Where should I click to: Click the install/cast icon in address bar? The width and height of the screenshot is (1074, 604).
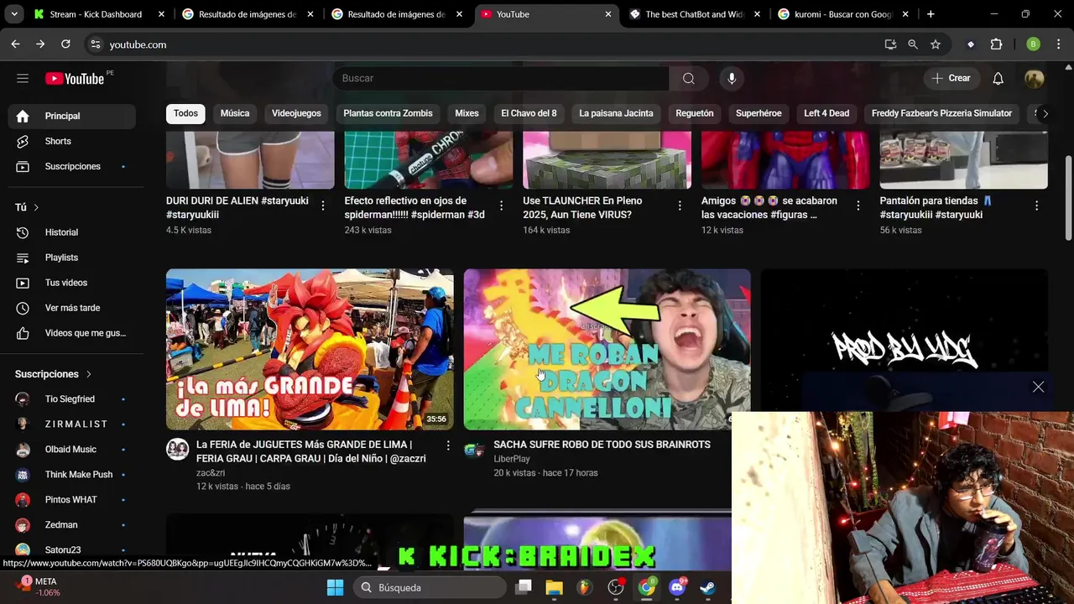pos(890,44)
